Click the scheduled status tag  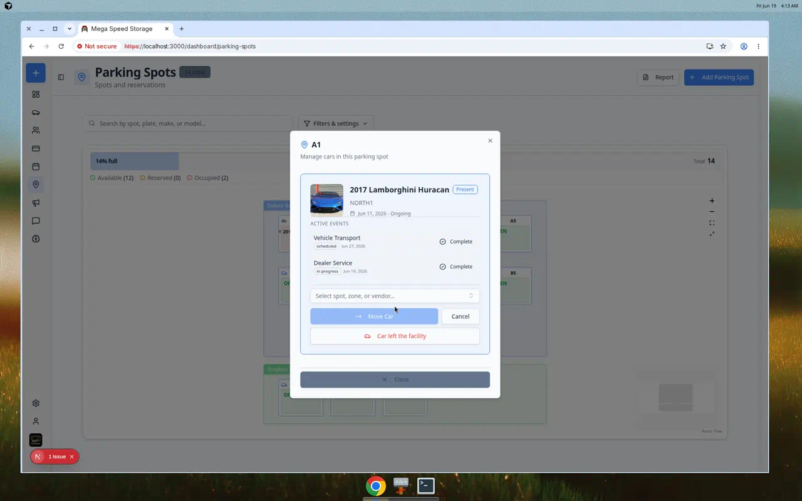tap(326, 246)
